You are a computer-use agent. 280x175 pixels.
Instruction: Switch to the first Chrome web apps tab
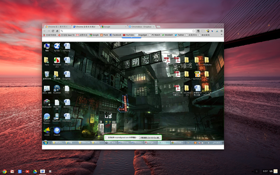coord(58,27)
